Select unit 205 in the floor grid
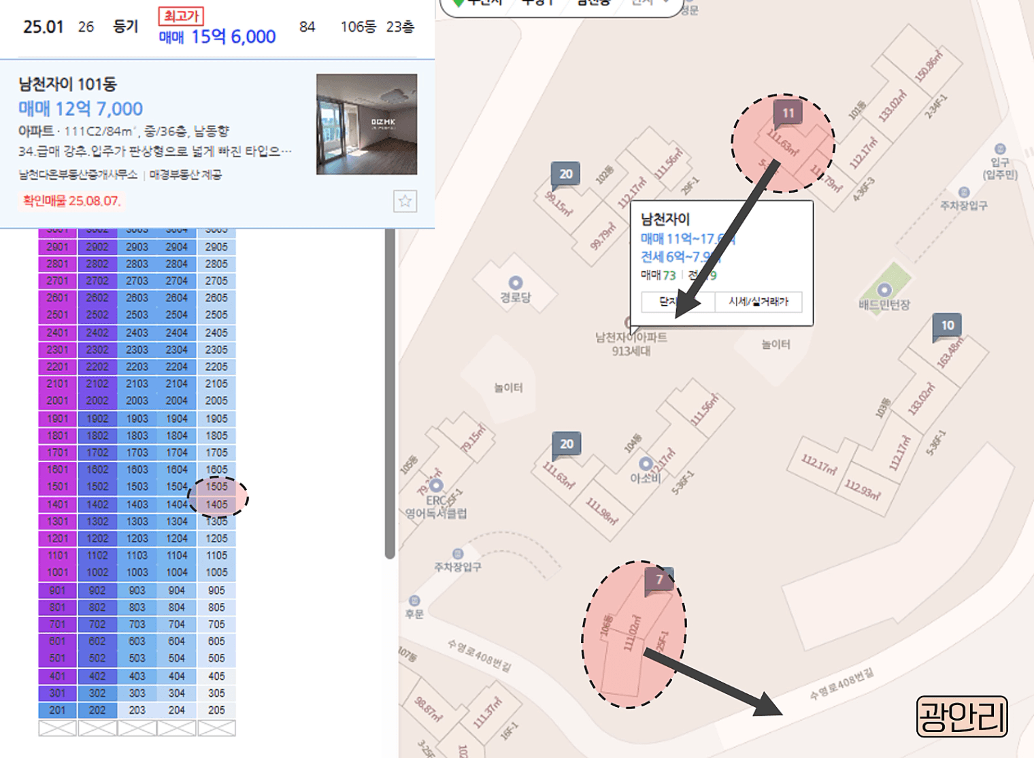Screen dimensions: 1034x758 [216, 710]
